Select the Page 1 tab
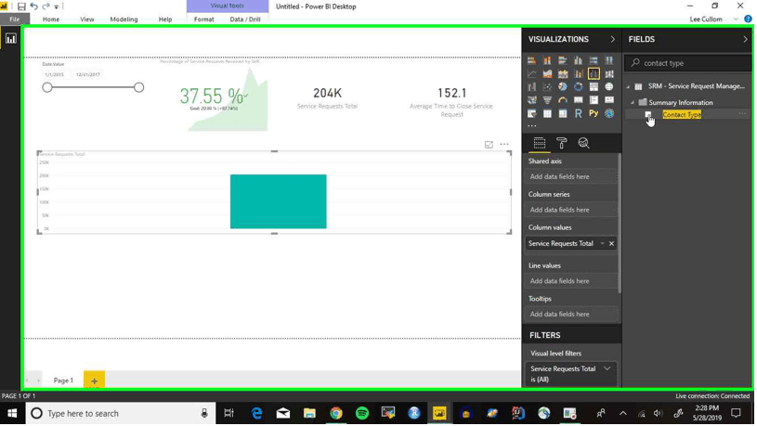This screenshot has height=426, width=757. click(x=63, y=381)
